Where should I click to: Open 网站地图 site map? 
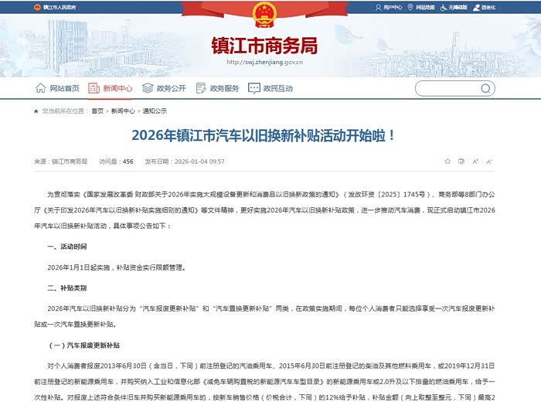(421, 7)
